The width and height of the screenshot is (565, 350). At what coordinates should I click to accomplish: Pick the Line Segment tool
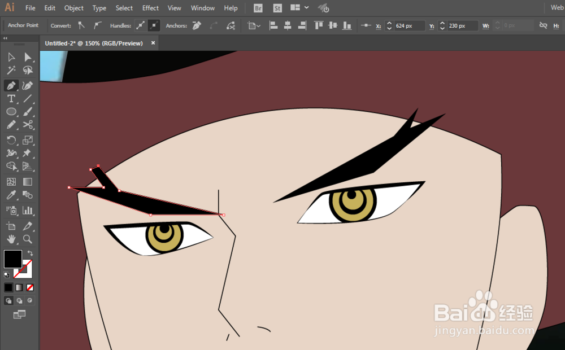click(x=27, y=99)
